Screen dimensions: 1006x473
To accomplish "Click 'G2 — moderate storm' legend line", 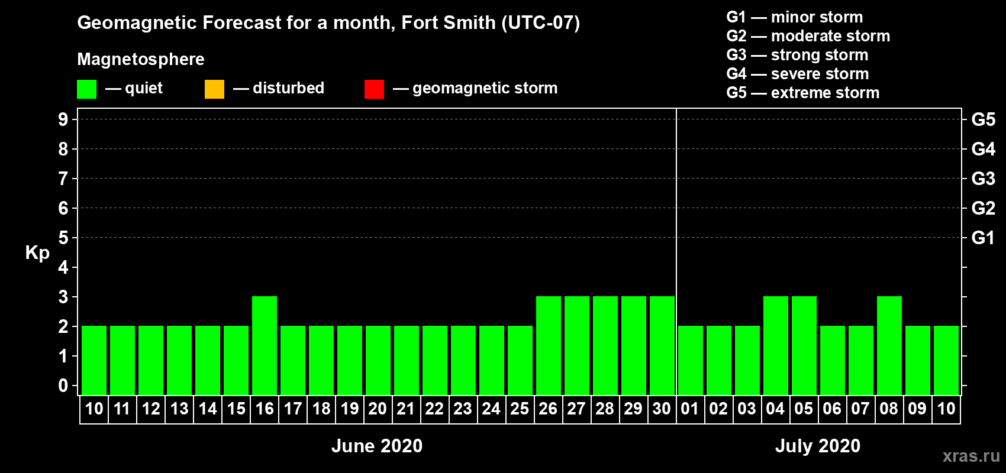I will [x=808, y=36].
